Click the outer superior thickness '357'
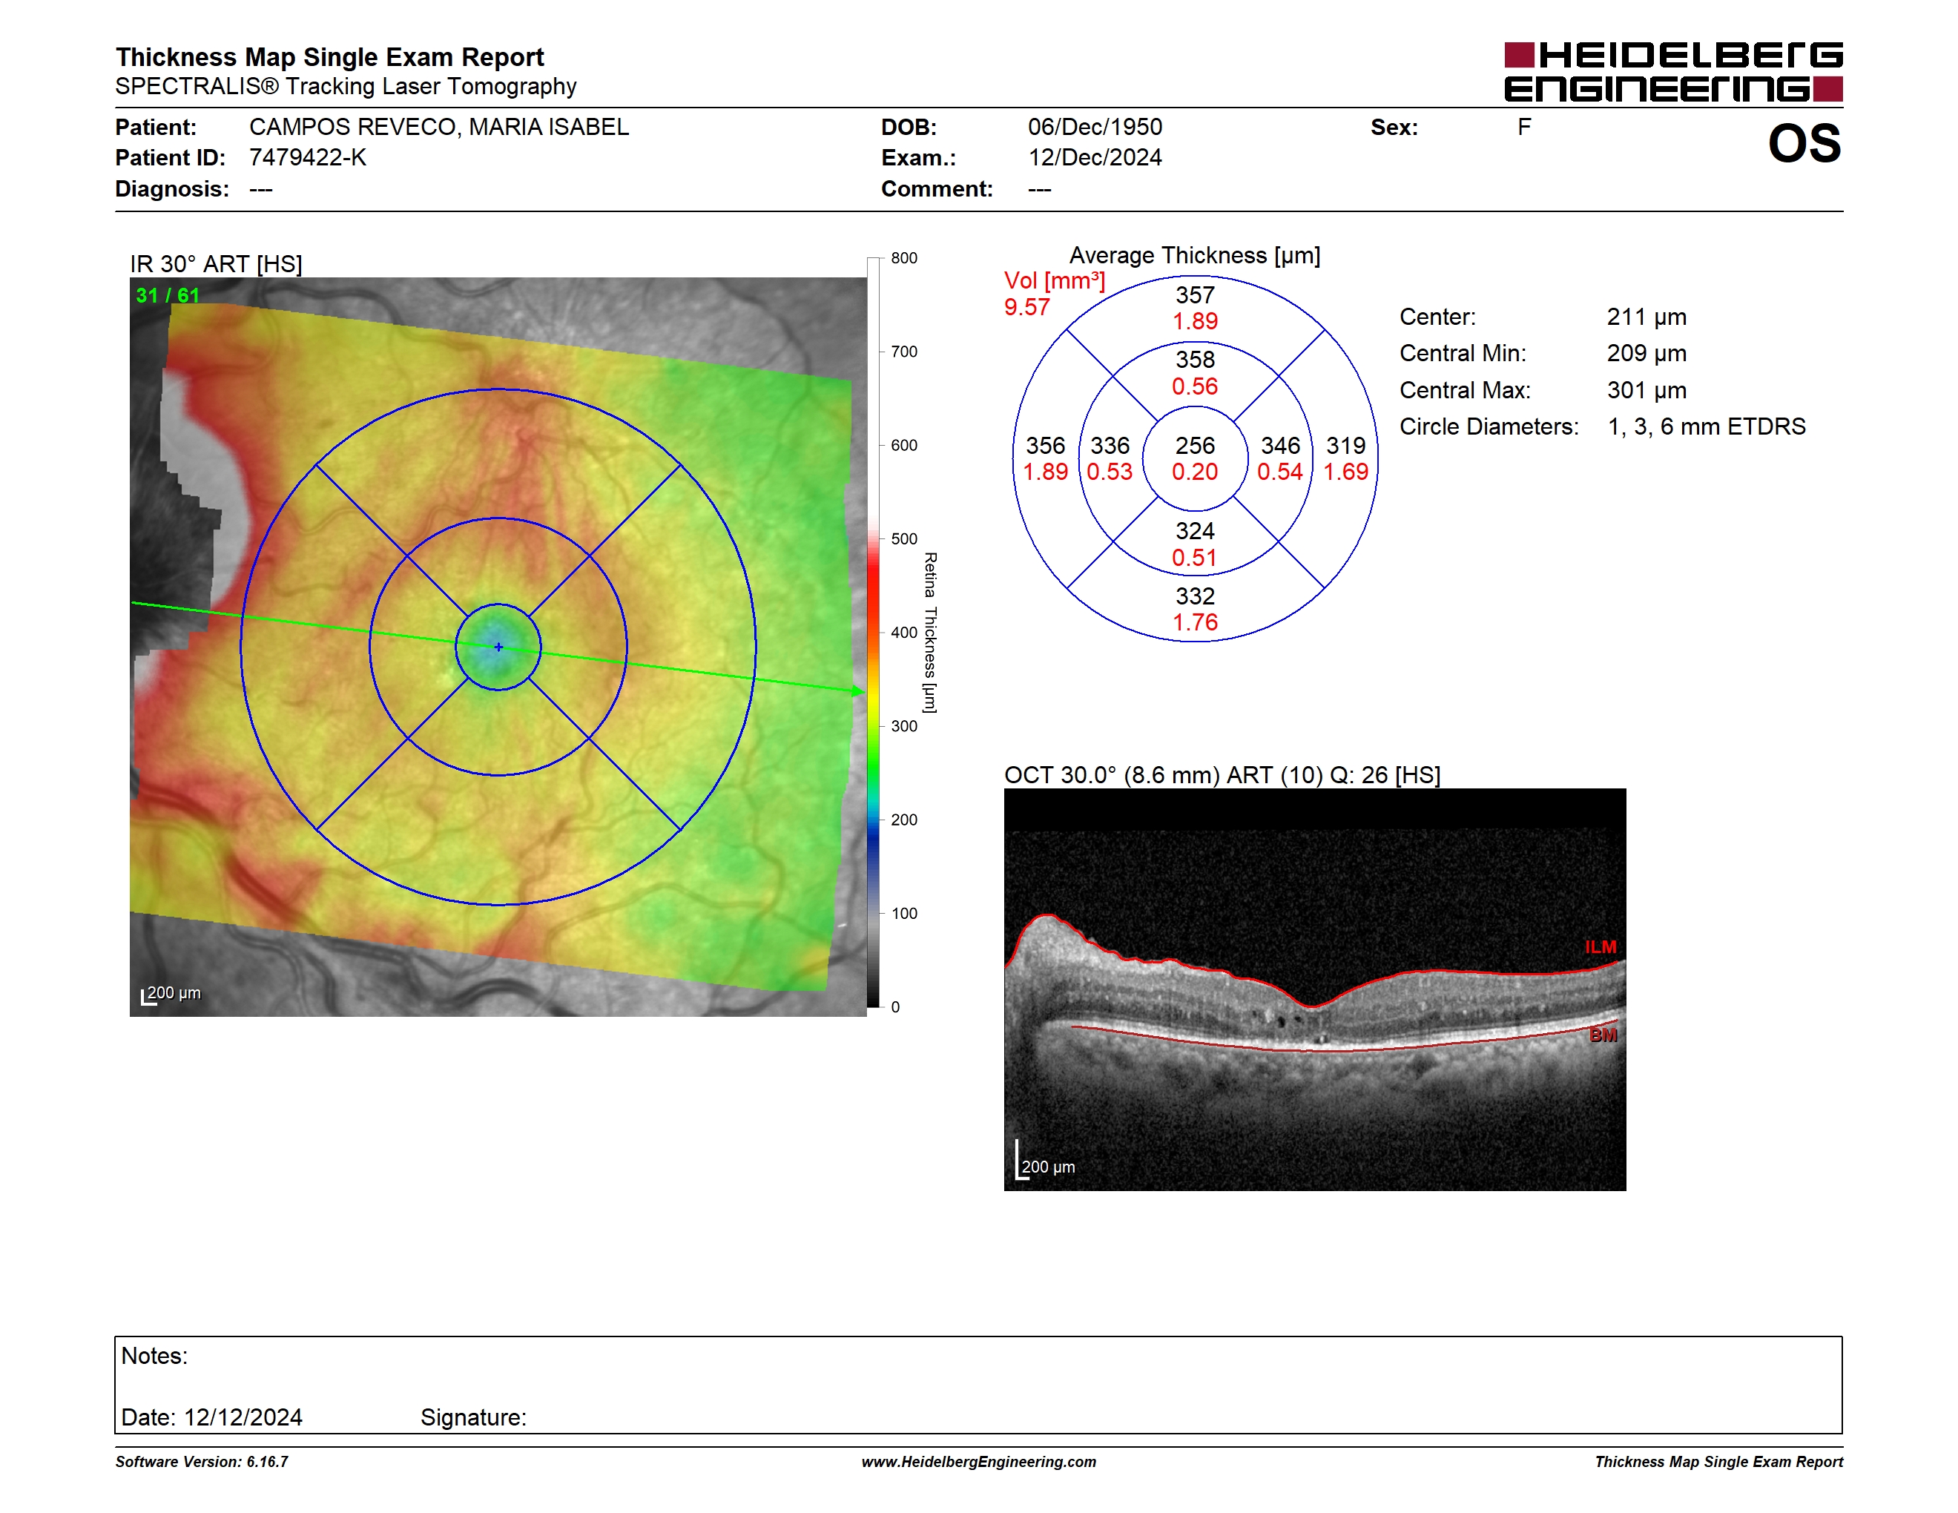The width and height of the screenshot is (1958, 1513). 1195,295
